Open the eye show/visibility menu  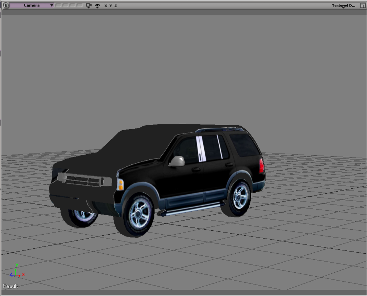(x=97, y=6)
